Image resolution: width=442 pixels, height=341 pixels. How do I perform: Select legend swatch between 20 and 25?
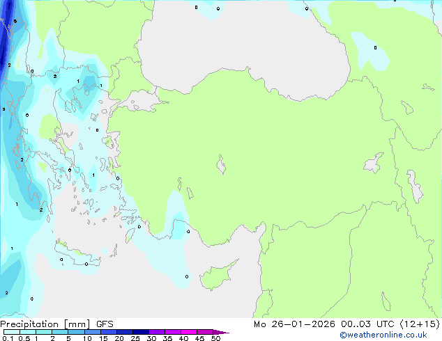[124, 332]
